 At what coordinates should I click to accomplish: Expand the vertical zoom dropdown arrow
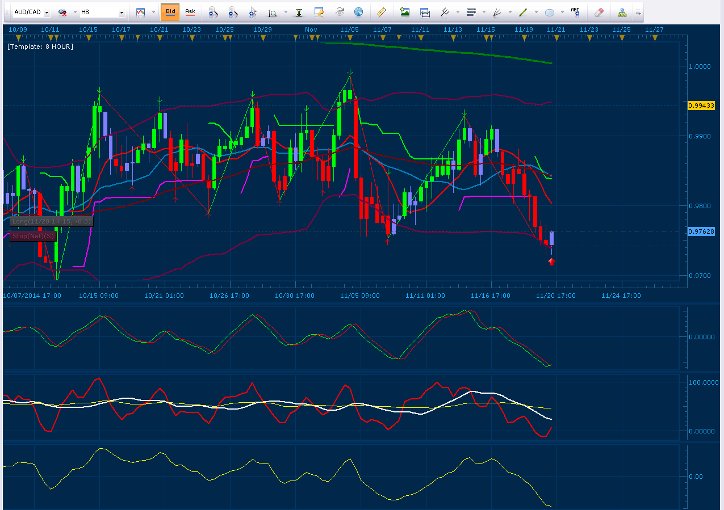(286, 12)
